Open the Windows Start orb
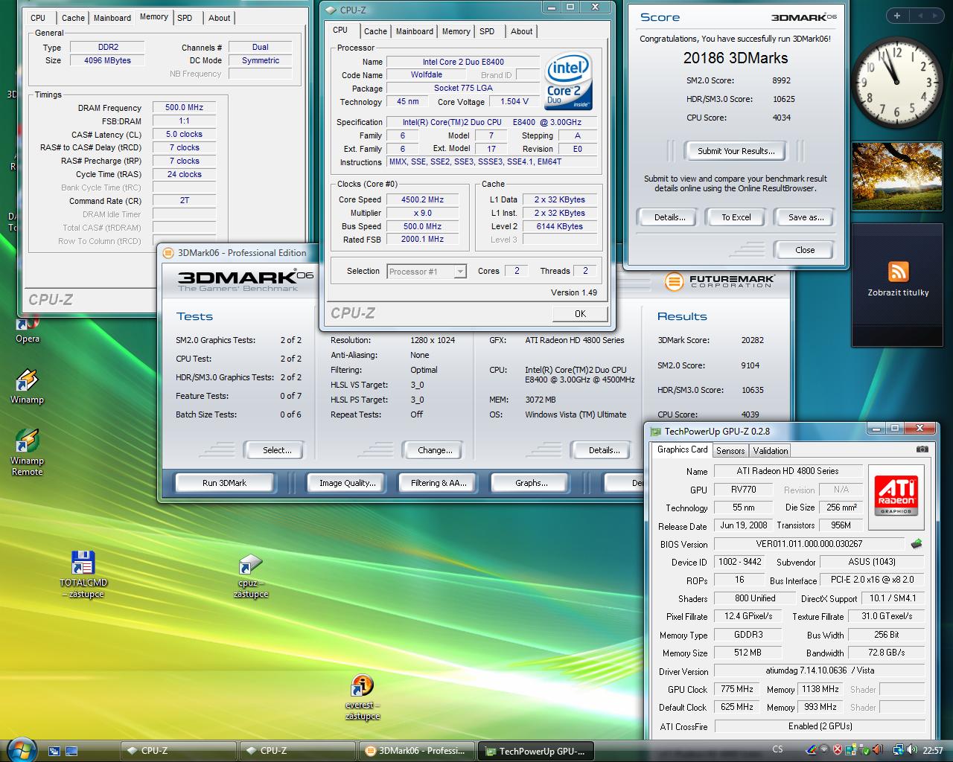 [20, 749]
